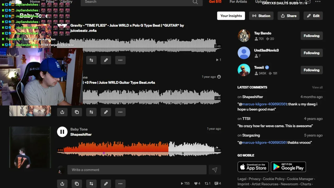Screen dimensions: 334x188
Task: Open Toosii profile name
Action: pos(259,67)
